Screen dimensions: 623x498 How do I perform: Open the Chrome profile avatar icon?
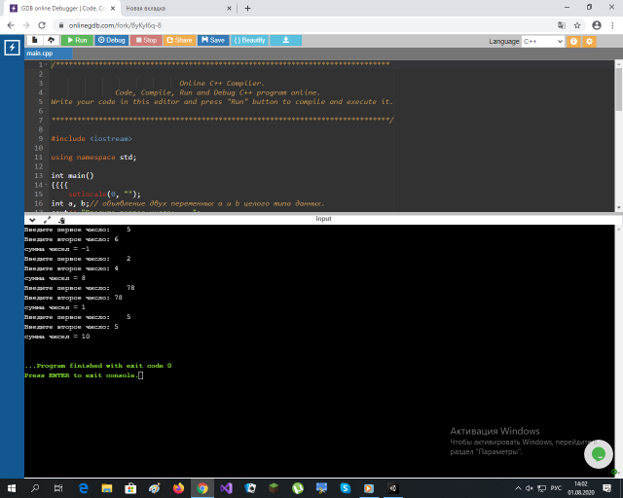pyautogui.click(x=597, y=25)
